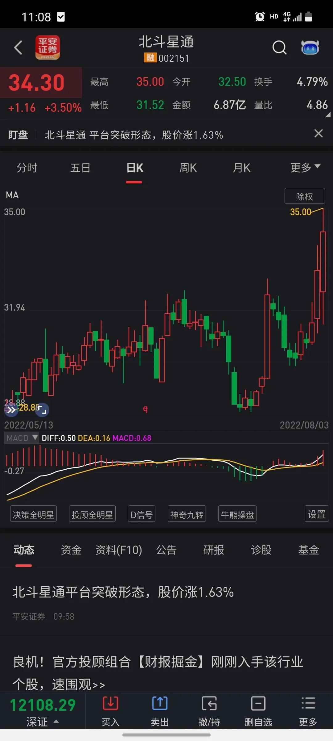
Task: Switch to 分时 chart tab
Action: [27, 168]
